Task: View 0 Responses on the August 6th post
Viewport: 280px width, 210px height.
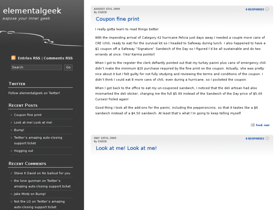Action: (x=255, y=9)
